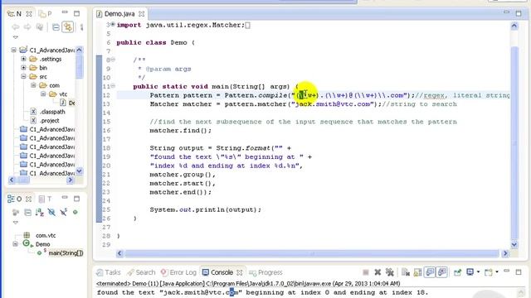Click Remove All Terminated Launches icon
The image size is (531, 298).
tap(390, 272)
